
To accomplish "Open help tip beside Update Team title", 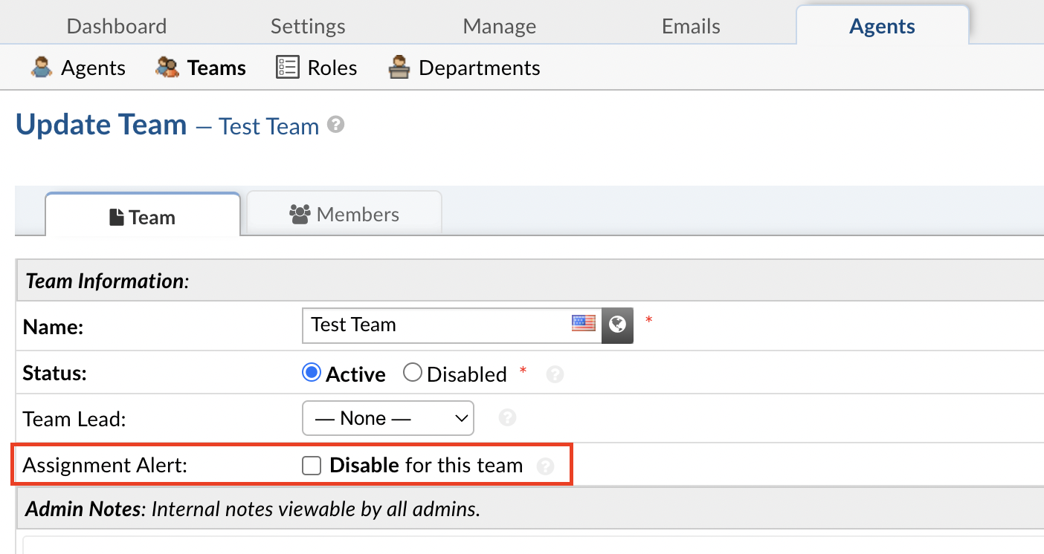I will pyautogui.click(x=336, y=125).
